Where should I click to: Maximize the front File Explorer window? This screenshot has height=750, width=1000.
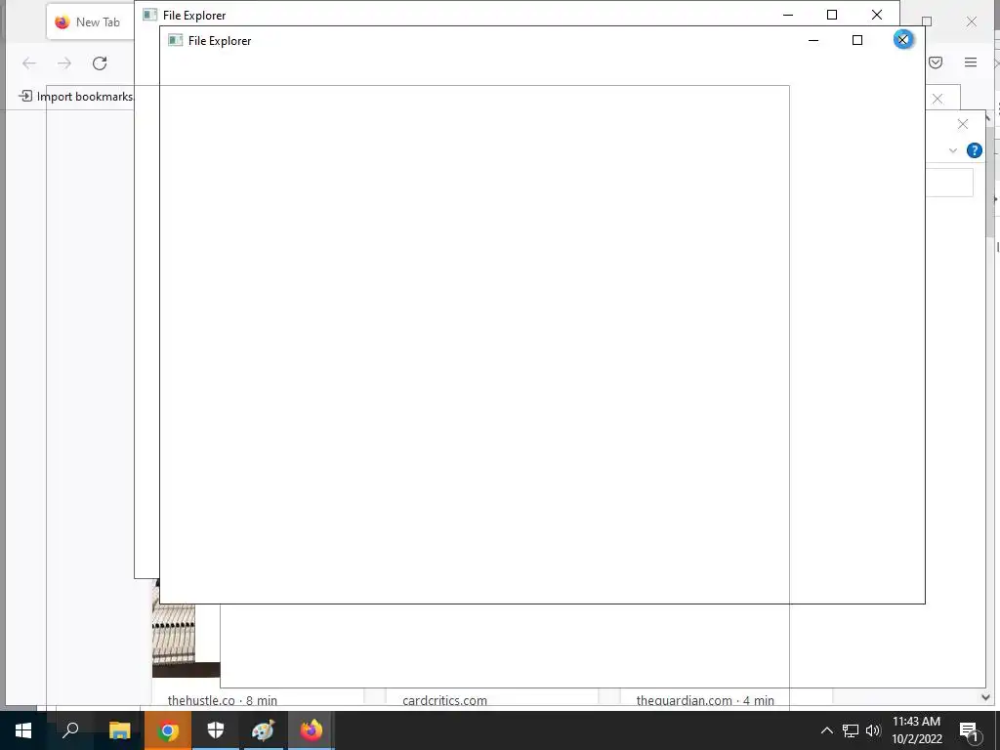tap(857, 40)
